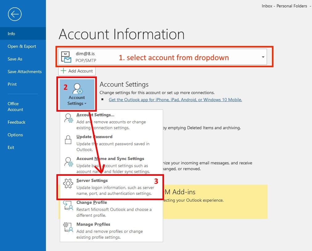Choose Update Password menu entry

[111, 143]
